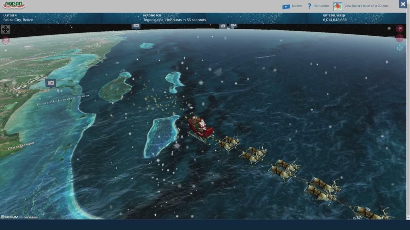Toggle fullscreen with the expand arrows icon

tap(5, 29)
